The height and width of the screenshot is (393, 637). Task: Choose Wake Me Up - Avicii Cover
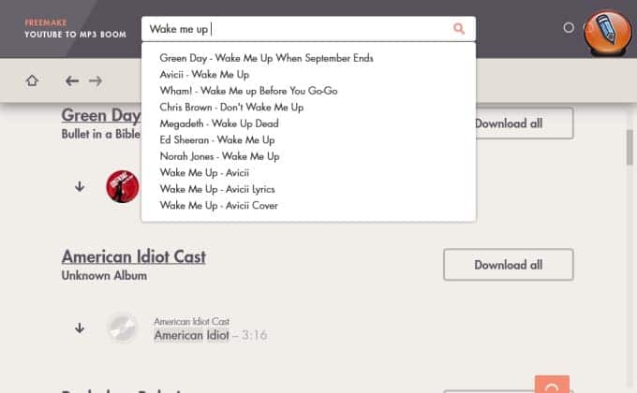tap(219, 206)
